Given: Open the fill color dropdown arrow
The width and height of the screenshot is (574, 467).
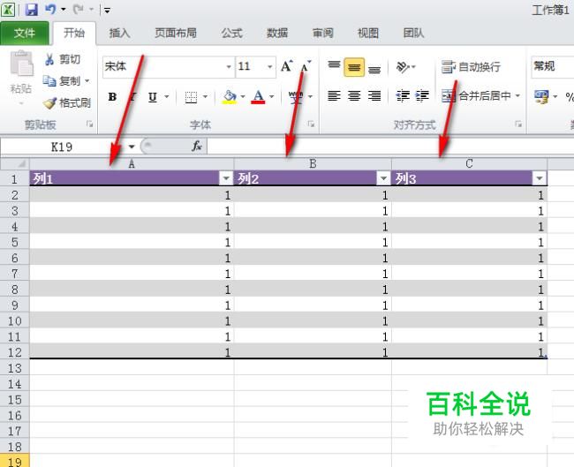Looking at the screenshot, I should pyautogui.click(x=243, y=96).
